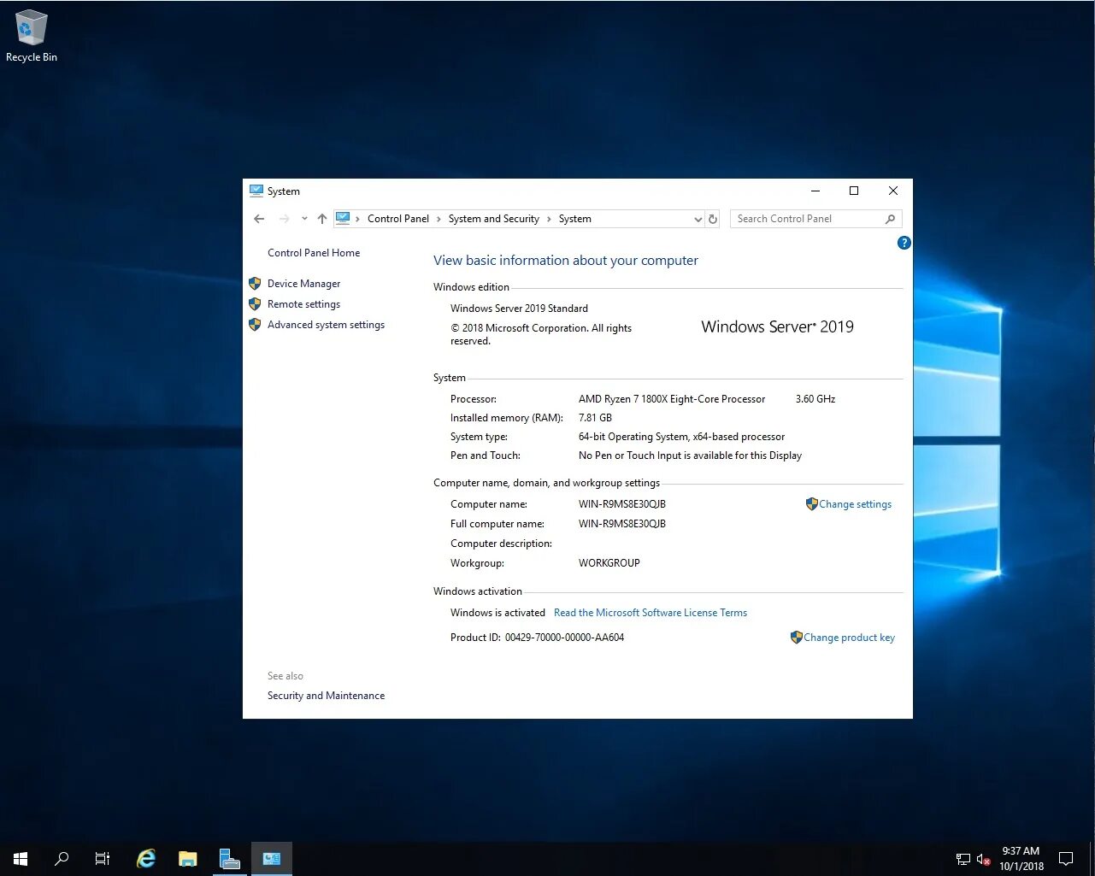Select System Control Panel taskbar button
This screenshot has height=876, width=1095.
click(272, 859)
